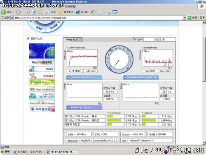Open the Media toolbar button

(x=82, y=12)
